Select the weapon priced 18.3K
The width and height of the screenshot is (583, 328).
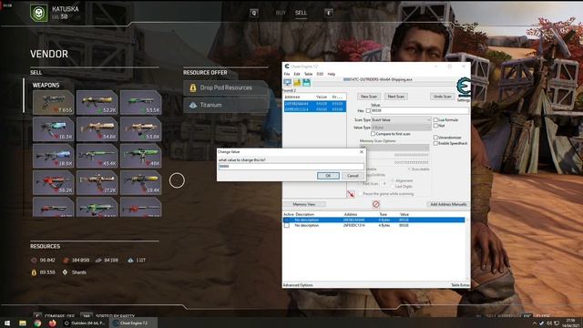[53, 129]
